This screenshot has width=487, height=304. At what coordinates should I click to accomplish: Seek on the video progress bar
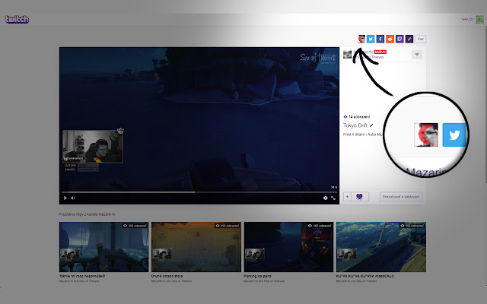pyautogui.click(x=199, y=192)
